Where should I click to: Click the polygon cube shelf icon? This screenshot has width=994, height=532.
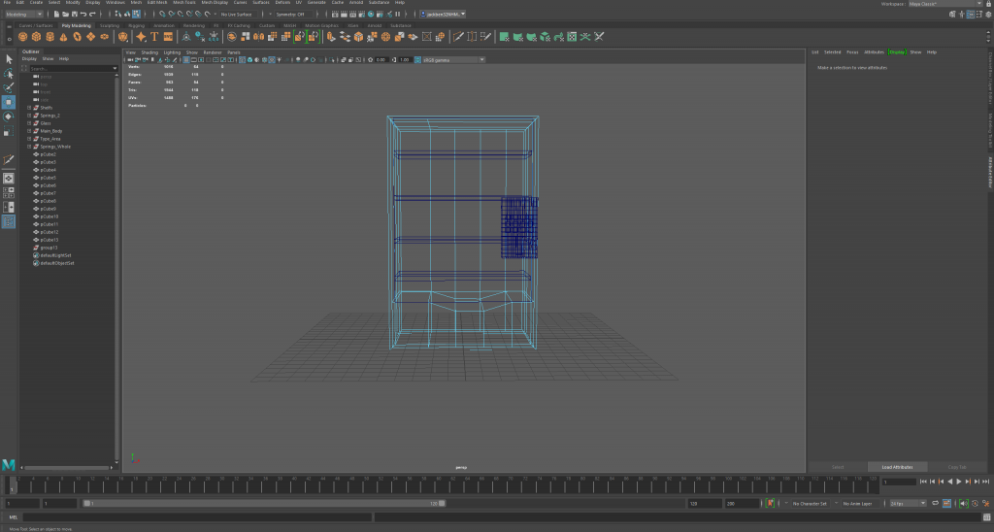38,37
